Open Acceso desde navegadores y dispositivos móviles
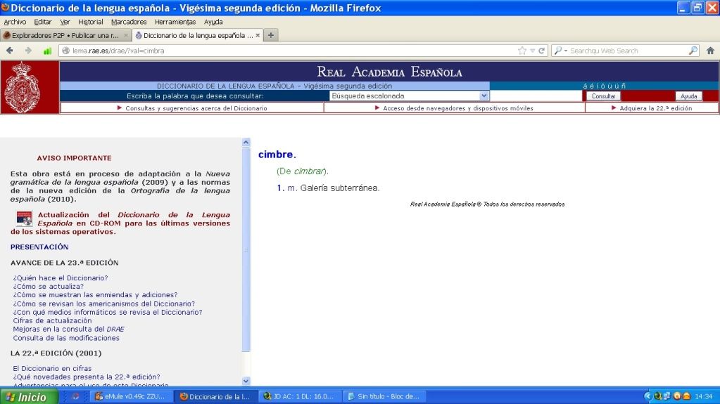 pos(457,108)
